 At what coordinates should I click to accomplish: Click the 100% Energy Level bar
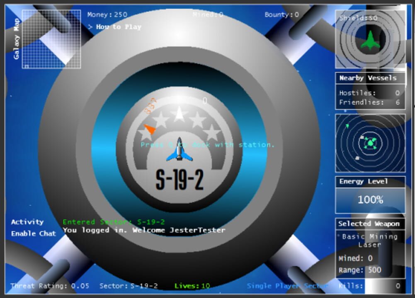[x=370, y=199]
